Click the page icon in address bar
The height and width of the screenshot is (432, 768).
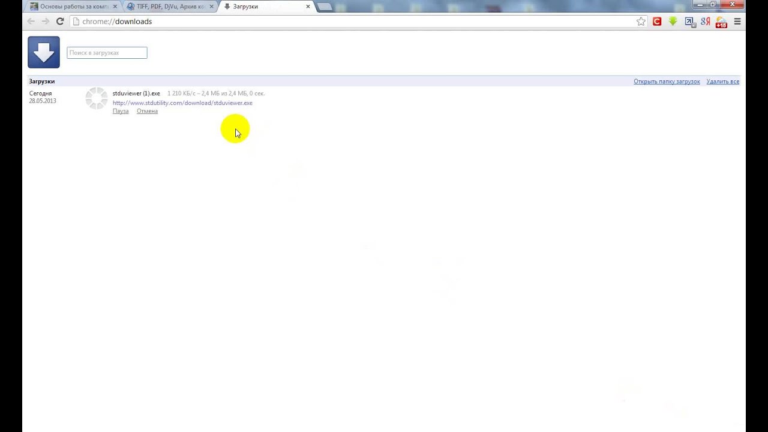coord(76,22)
